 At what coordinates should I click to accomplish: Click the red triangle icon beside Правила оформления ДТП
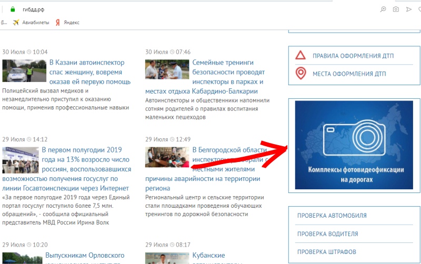[x=300, y=56]
